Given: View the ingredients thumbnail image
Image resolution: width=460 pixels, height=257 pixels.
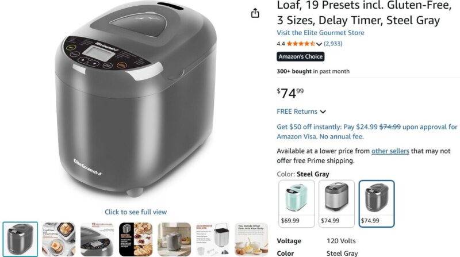Looking at the screenshot, I should pos(251,239).
